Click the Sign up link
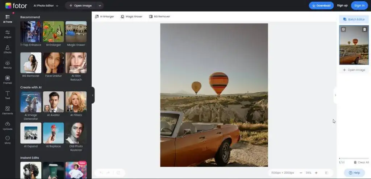This screenshot has height=179, width=371. coord(342,6)
